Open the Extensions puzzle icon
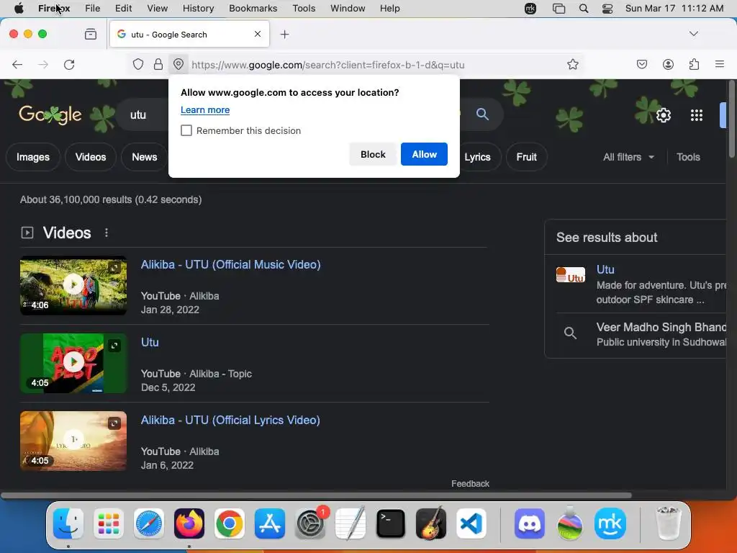The width and height of the screenshot is (737, 553). [x=694, y=64]
